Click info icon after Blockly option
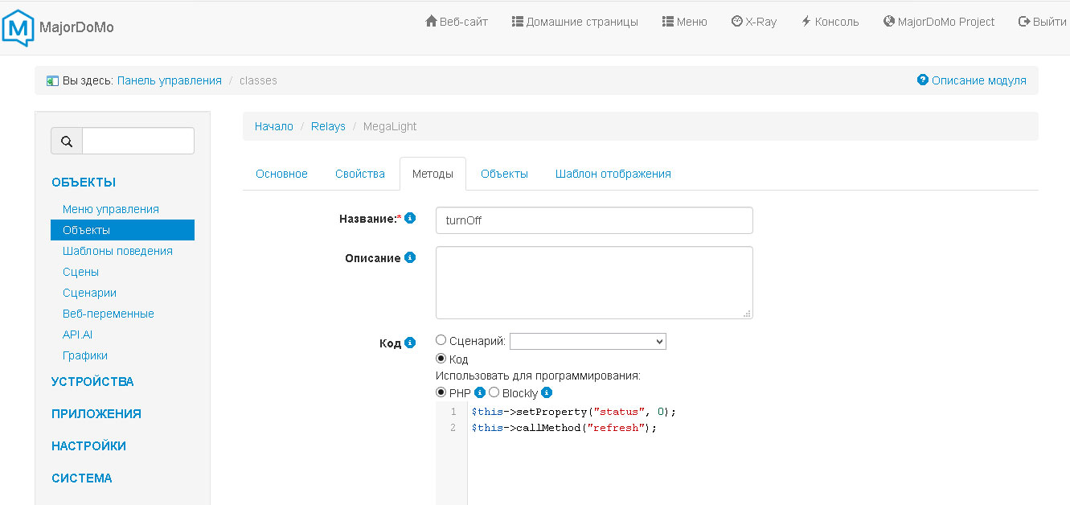Viewport: 1070px width, 505px height. click(547, 392)
